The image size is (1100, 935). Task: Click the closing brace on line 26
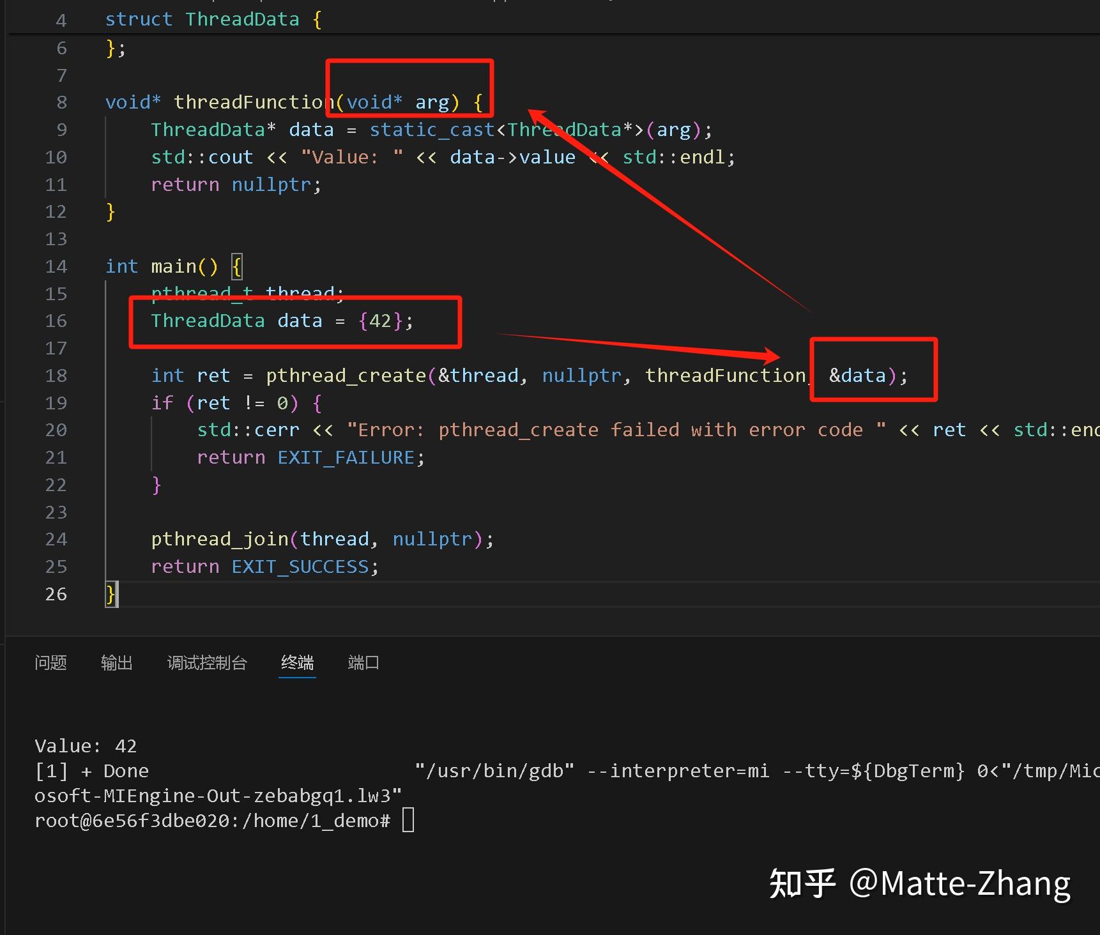[x=109, y=594]
